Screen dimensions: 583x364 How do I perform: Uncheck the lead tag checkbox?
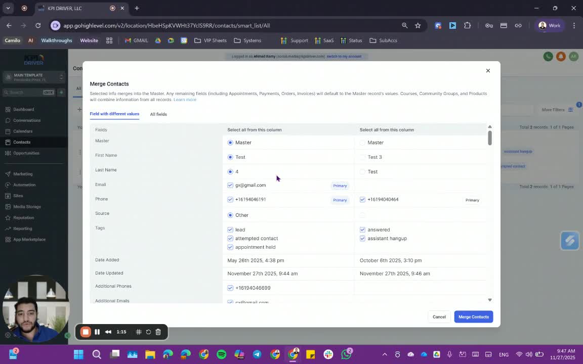(x=230, y=230)
